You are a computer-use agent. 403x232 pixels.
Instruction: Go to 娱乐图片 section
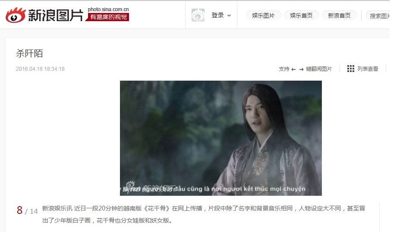263,16
